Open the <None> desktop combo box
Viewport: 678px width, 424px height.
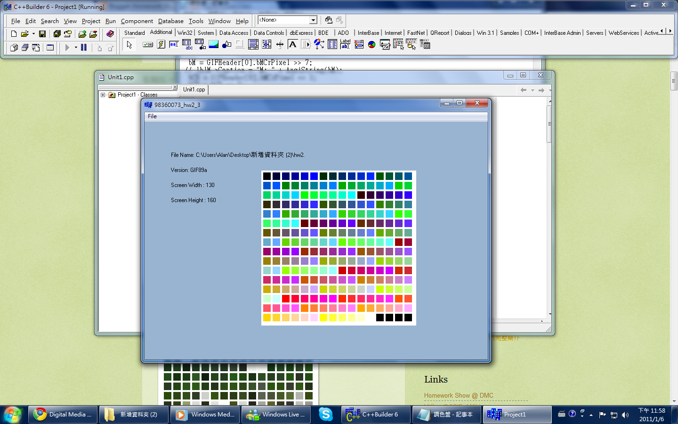coord(288,20)
